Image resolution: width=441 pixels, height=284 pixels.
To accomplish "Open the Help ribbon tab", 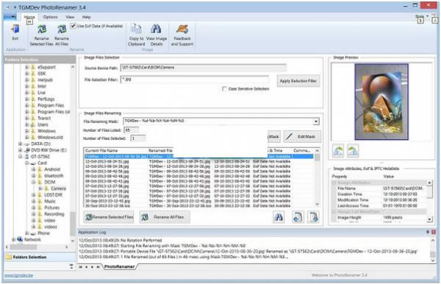I will pos(86,17).
